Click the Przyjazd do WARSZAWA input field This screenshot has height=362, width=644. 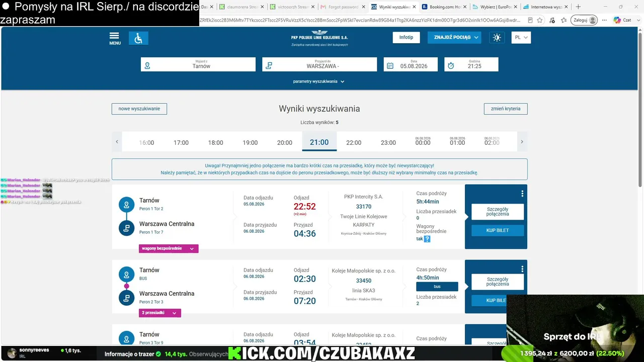pos(319,64)
